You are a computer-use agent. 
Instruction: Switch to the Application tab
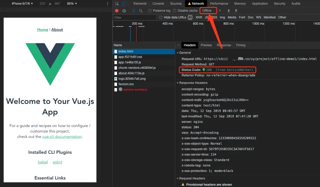pos(260,4)
